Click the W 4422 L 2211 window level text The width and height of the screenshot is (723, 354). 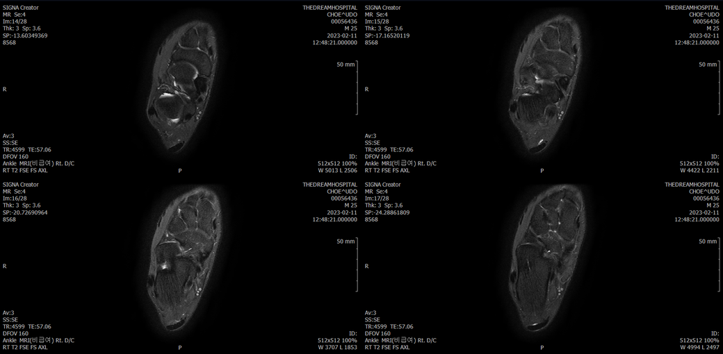pyautogui.click(x=698, y=170)
